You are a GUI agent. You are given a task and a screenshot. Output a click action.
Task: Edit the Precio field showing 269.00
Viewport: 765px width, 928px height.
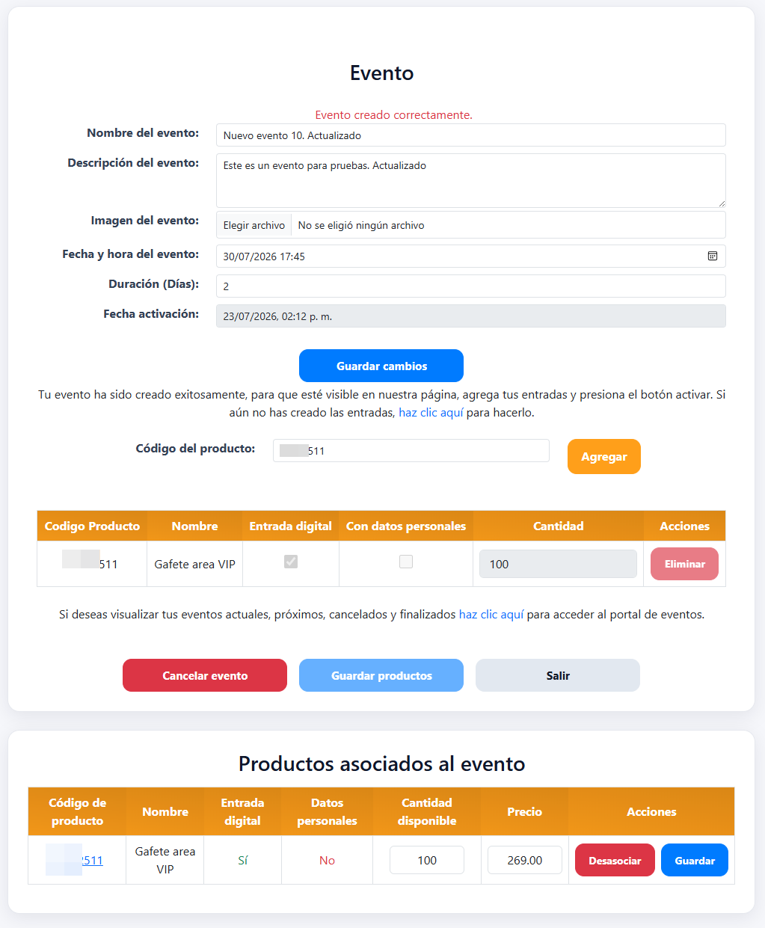pos(525,860)
